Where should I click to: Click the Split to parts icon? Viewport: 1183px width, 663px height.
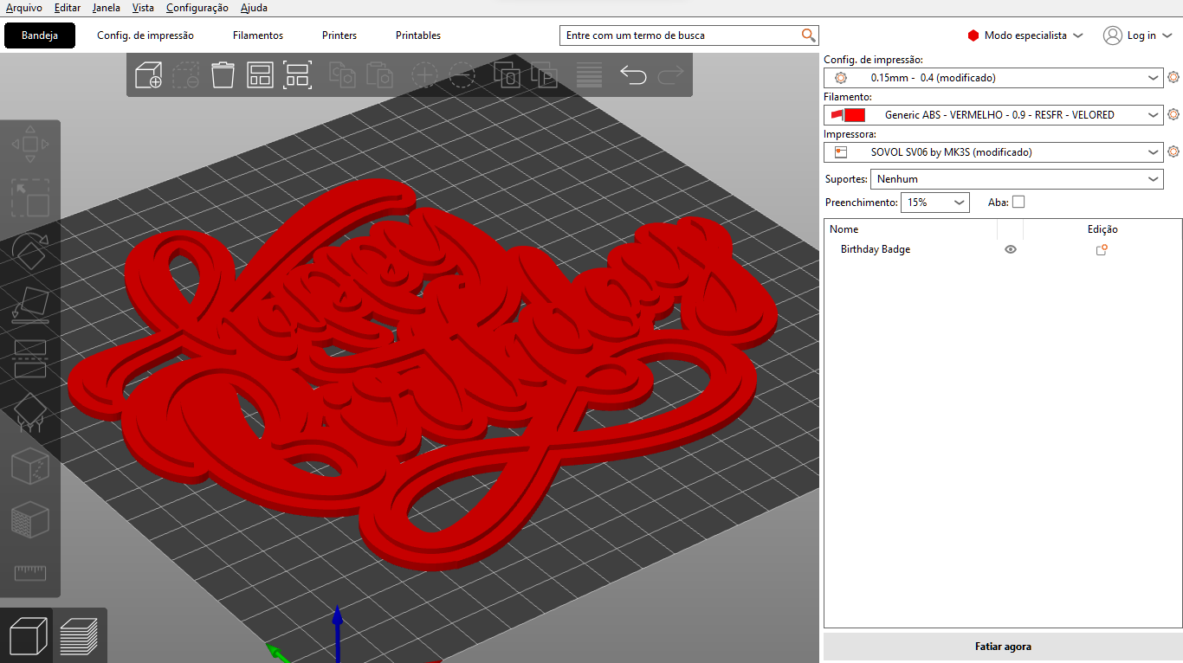[544, 74]
